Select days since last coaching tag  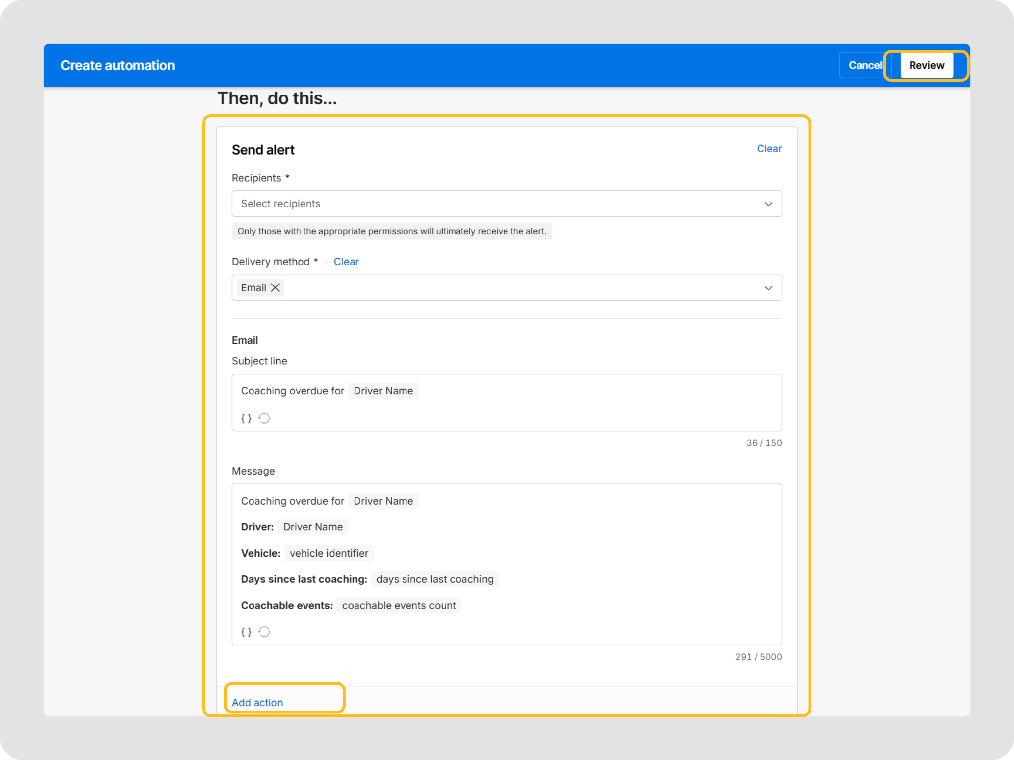[x=435, y=579]
